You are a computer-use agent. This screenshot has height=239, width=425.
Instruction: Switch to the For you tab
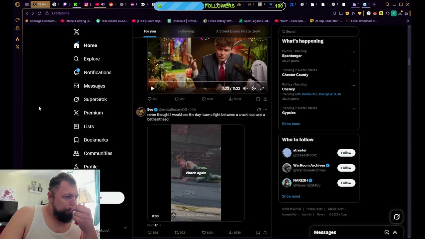[x=150, y=31]
